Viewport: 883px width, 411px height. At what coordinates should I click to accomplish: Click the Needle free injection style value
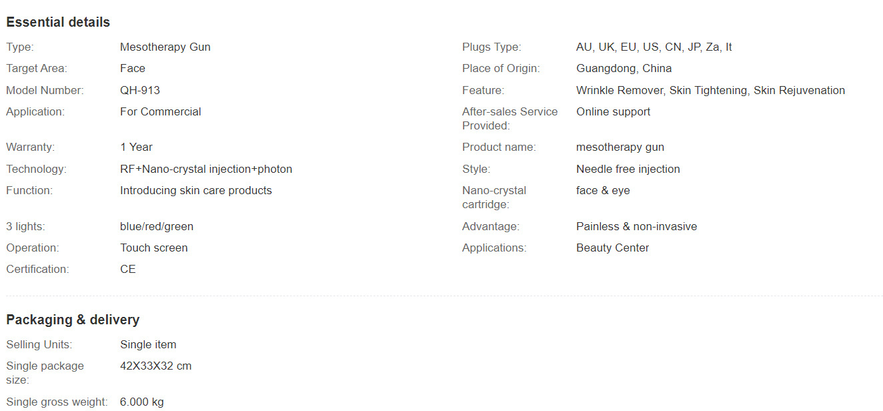(628, 169)
